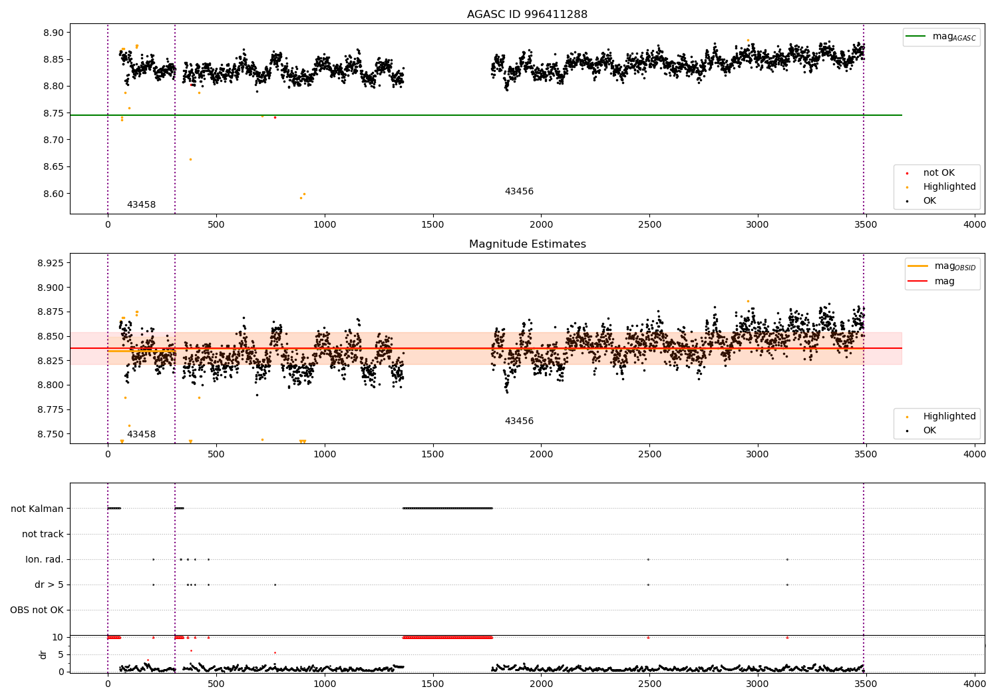This screenshot has width=998, height=699.
Task: Click the 'OBS not OK' row label
Action: pyautogui.click(x=37, y=610)
